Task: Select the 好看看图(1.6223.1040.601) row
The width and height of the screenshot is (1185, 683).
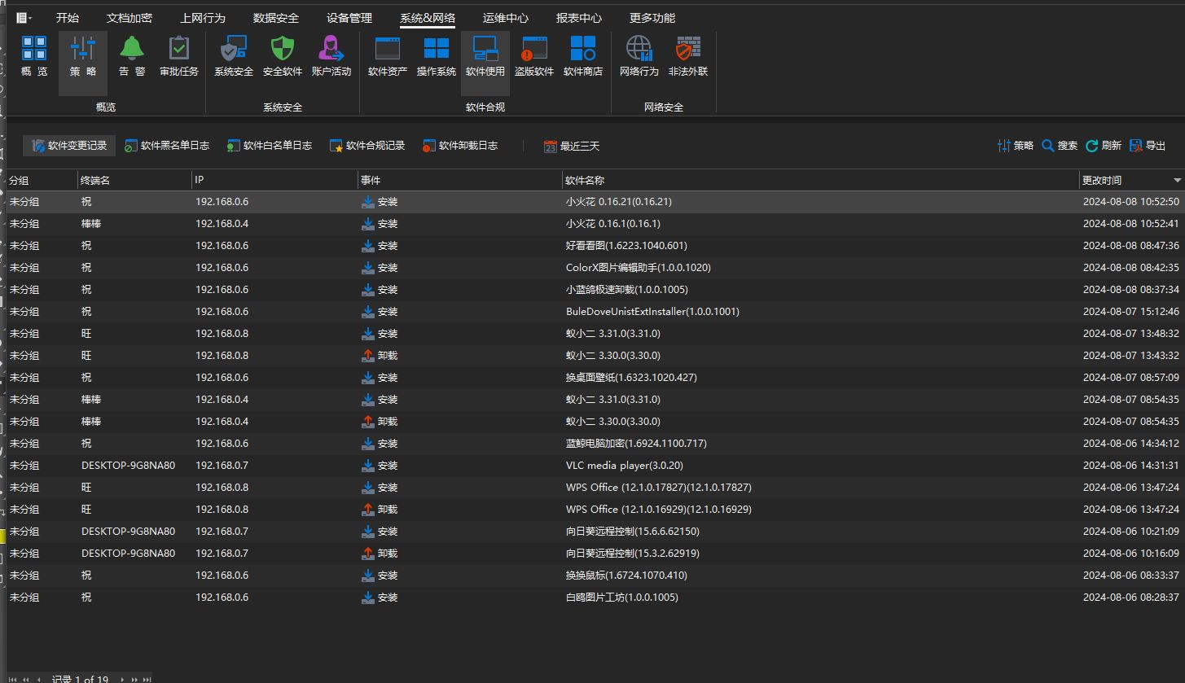Action: coord(595,246)
